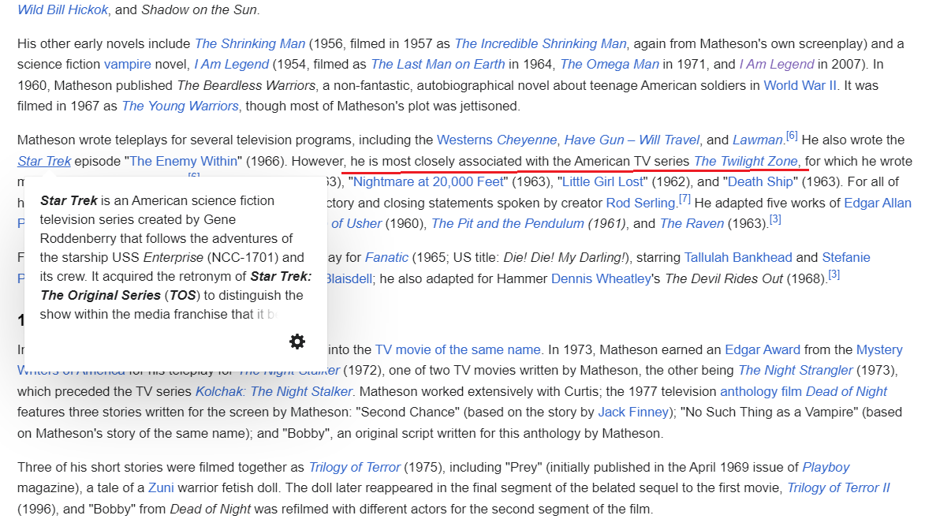The width and height of the screenshot is (940, 519).
Task: Click the Zuni link
Action: coord(161,487)
